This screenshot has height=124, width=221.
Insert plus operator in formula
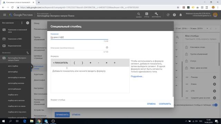point(90,63)
